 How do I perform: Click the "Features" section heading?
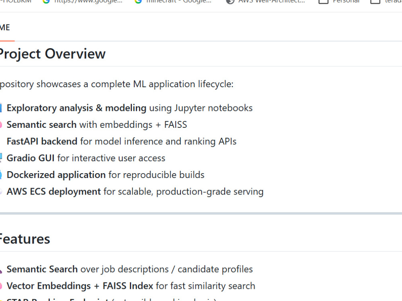pos(25,239)
